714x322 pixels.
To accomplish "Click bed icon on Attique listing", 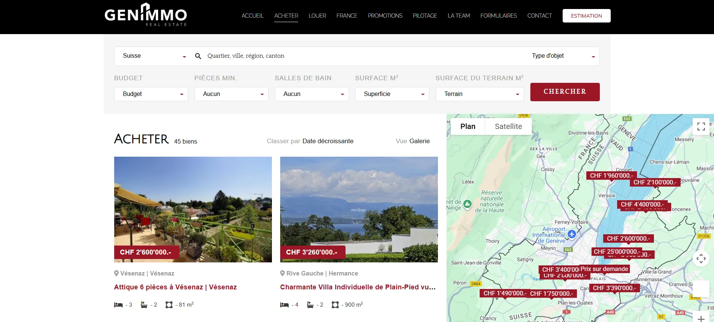I will coord(118,305).
